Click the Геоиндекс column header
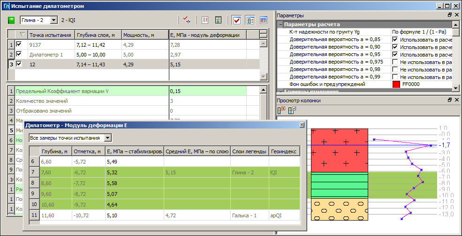This screenshot has height=236, width=462. point(285,151)
